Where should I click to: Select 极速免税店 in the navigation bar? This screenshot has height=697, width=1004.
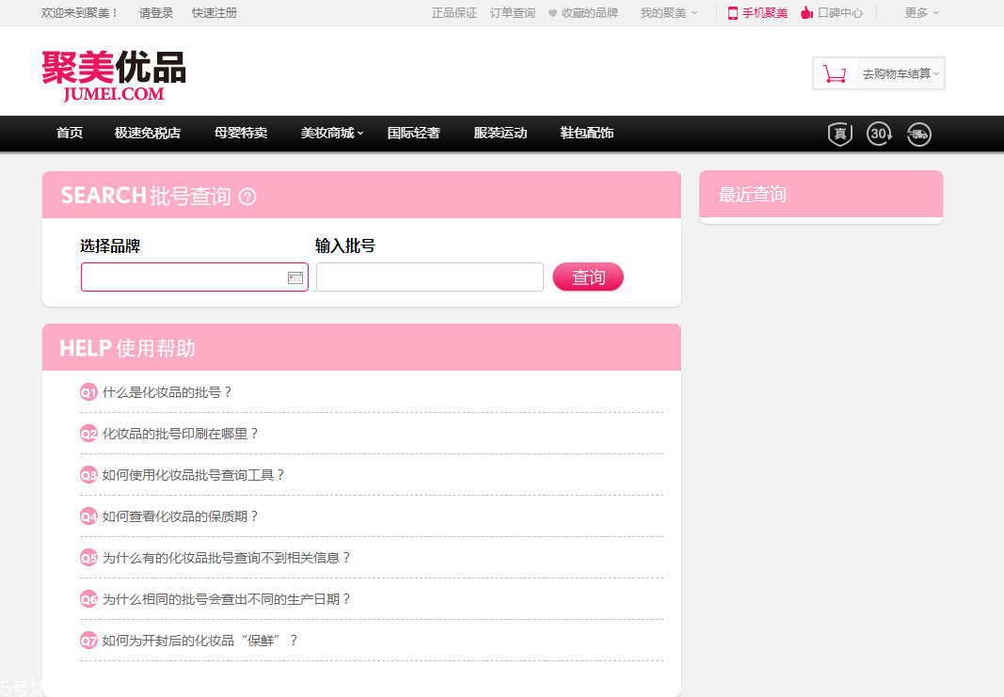[147, 133]
